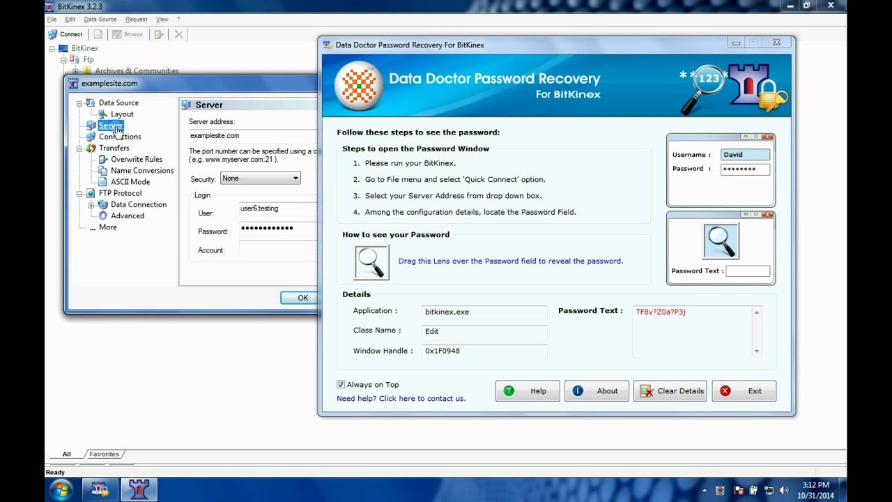Select the Data Connection item icon
Screen dimensions: 892x502
(103, 205)
